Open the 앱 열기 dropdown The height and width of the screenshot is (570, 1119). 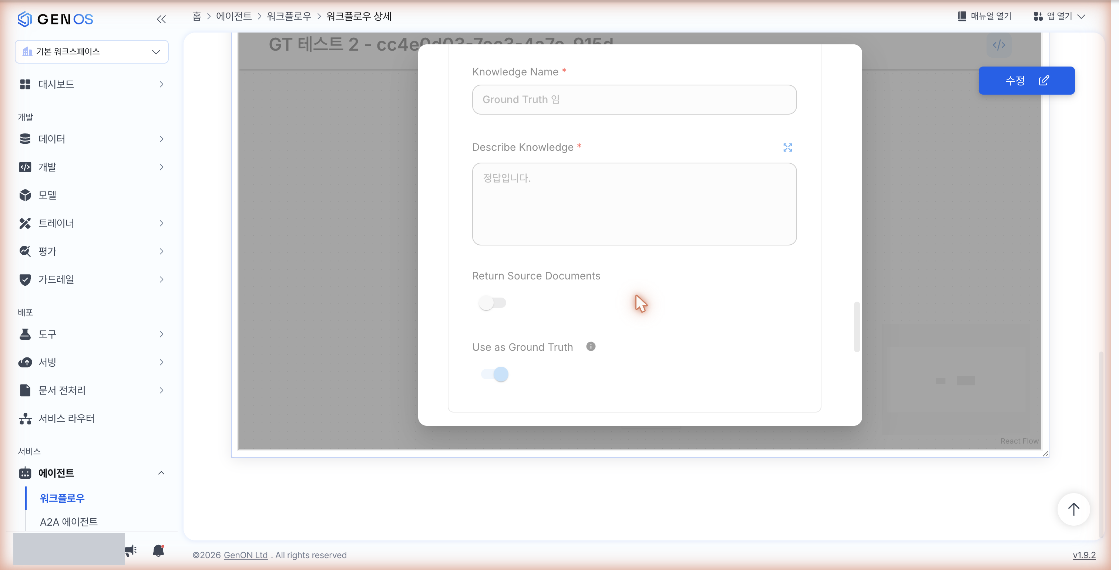pyautogui.click(x=1059, y=16)
